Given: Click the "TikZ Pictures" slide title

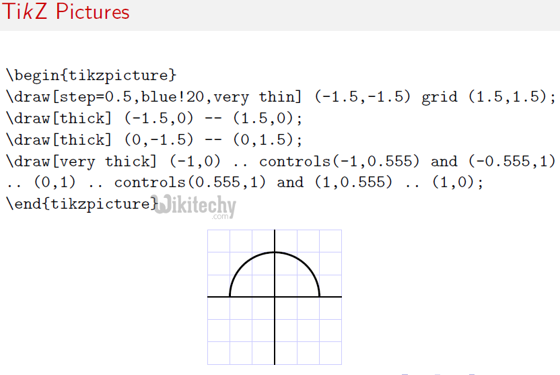Looking at the screenshot, I should [66, 12].
